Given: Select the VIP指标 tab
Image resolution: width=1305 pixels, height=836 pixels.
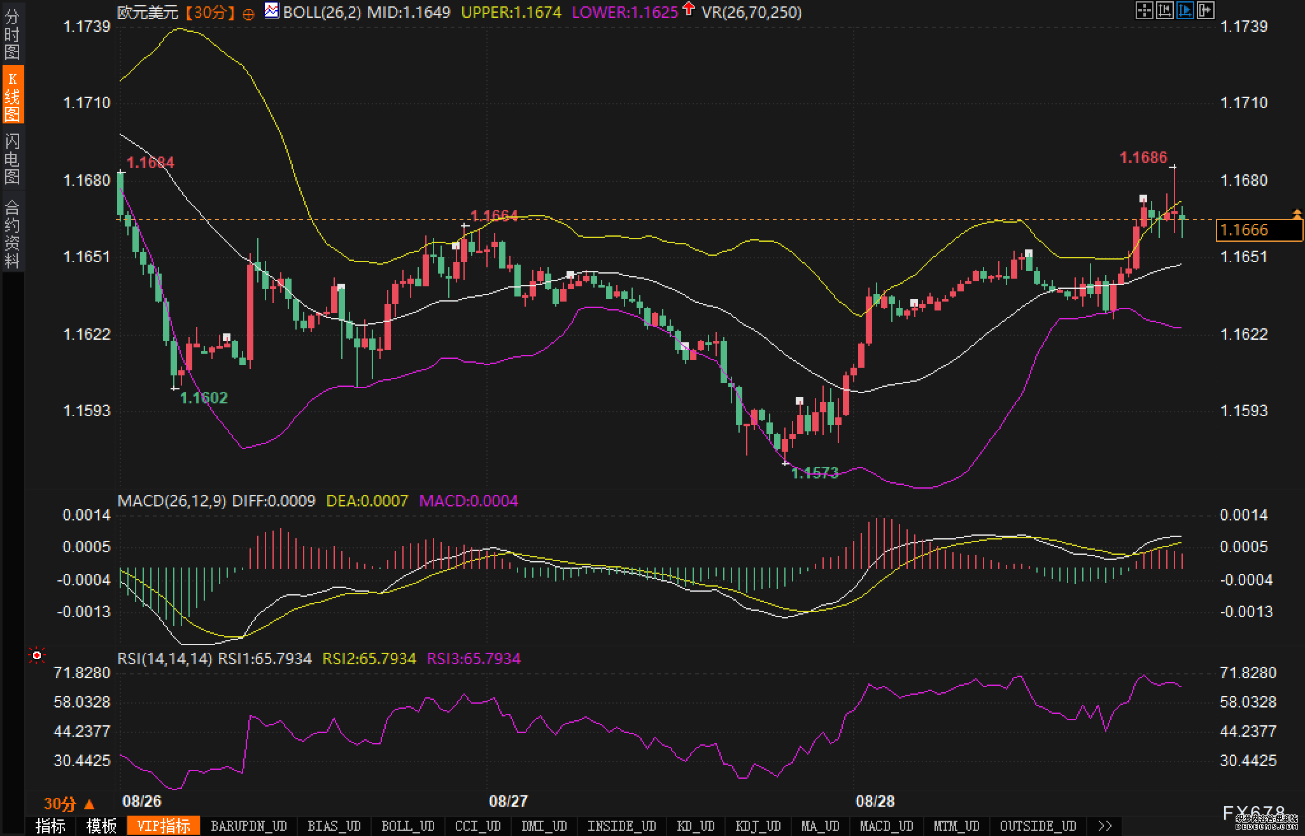Looking at the screenshot, I should click(x=164, y=826).
